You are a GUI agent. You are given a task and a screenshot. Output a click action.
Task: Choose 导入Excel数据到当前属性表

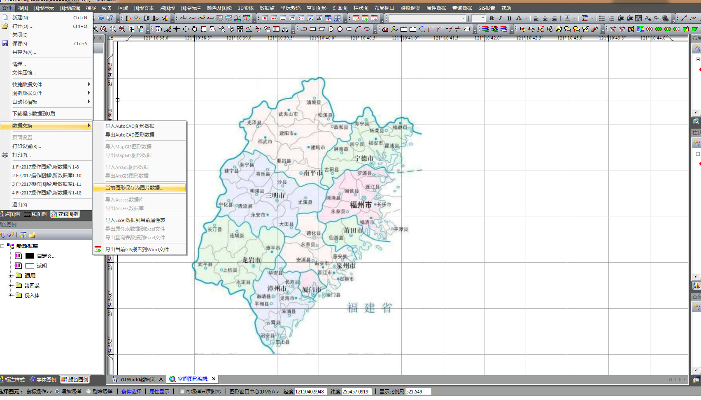coord(140,220)
